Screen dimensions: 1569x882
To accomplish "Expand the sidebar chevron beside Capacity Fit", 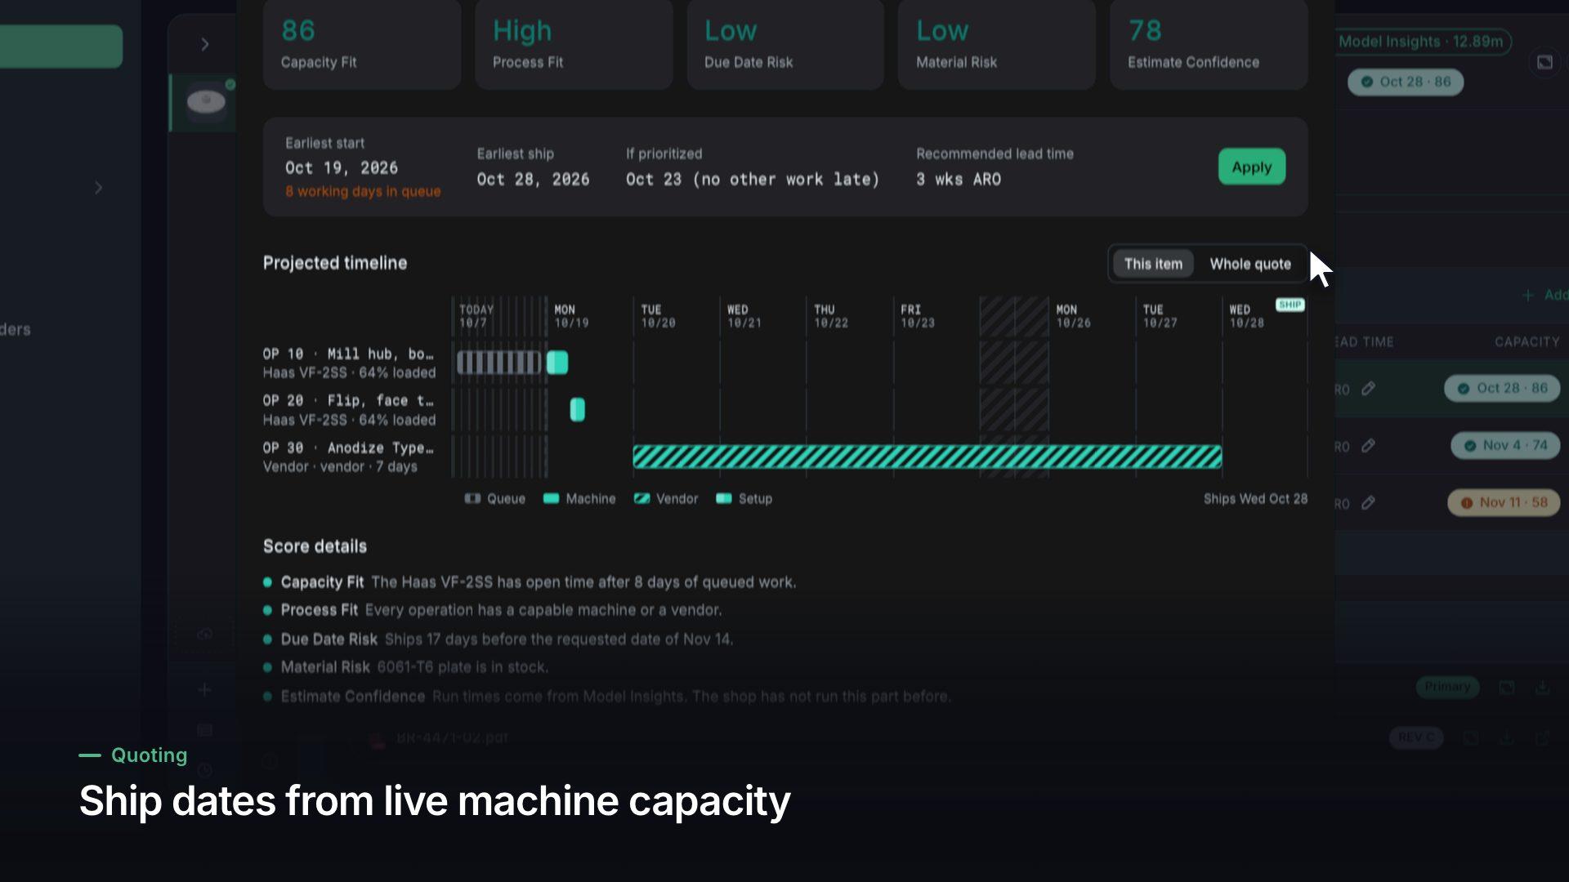I will (x=205, y=44).
